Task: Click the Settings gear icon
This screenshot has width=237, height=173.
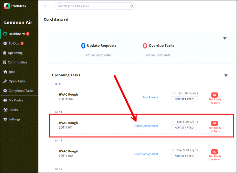Action: click(x=5, y=119)
